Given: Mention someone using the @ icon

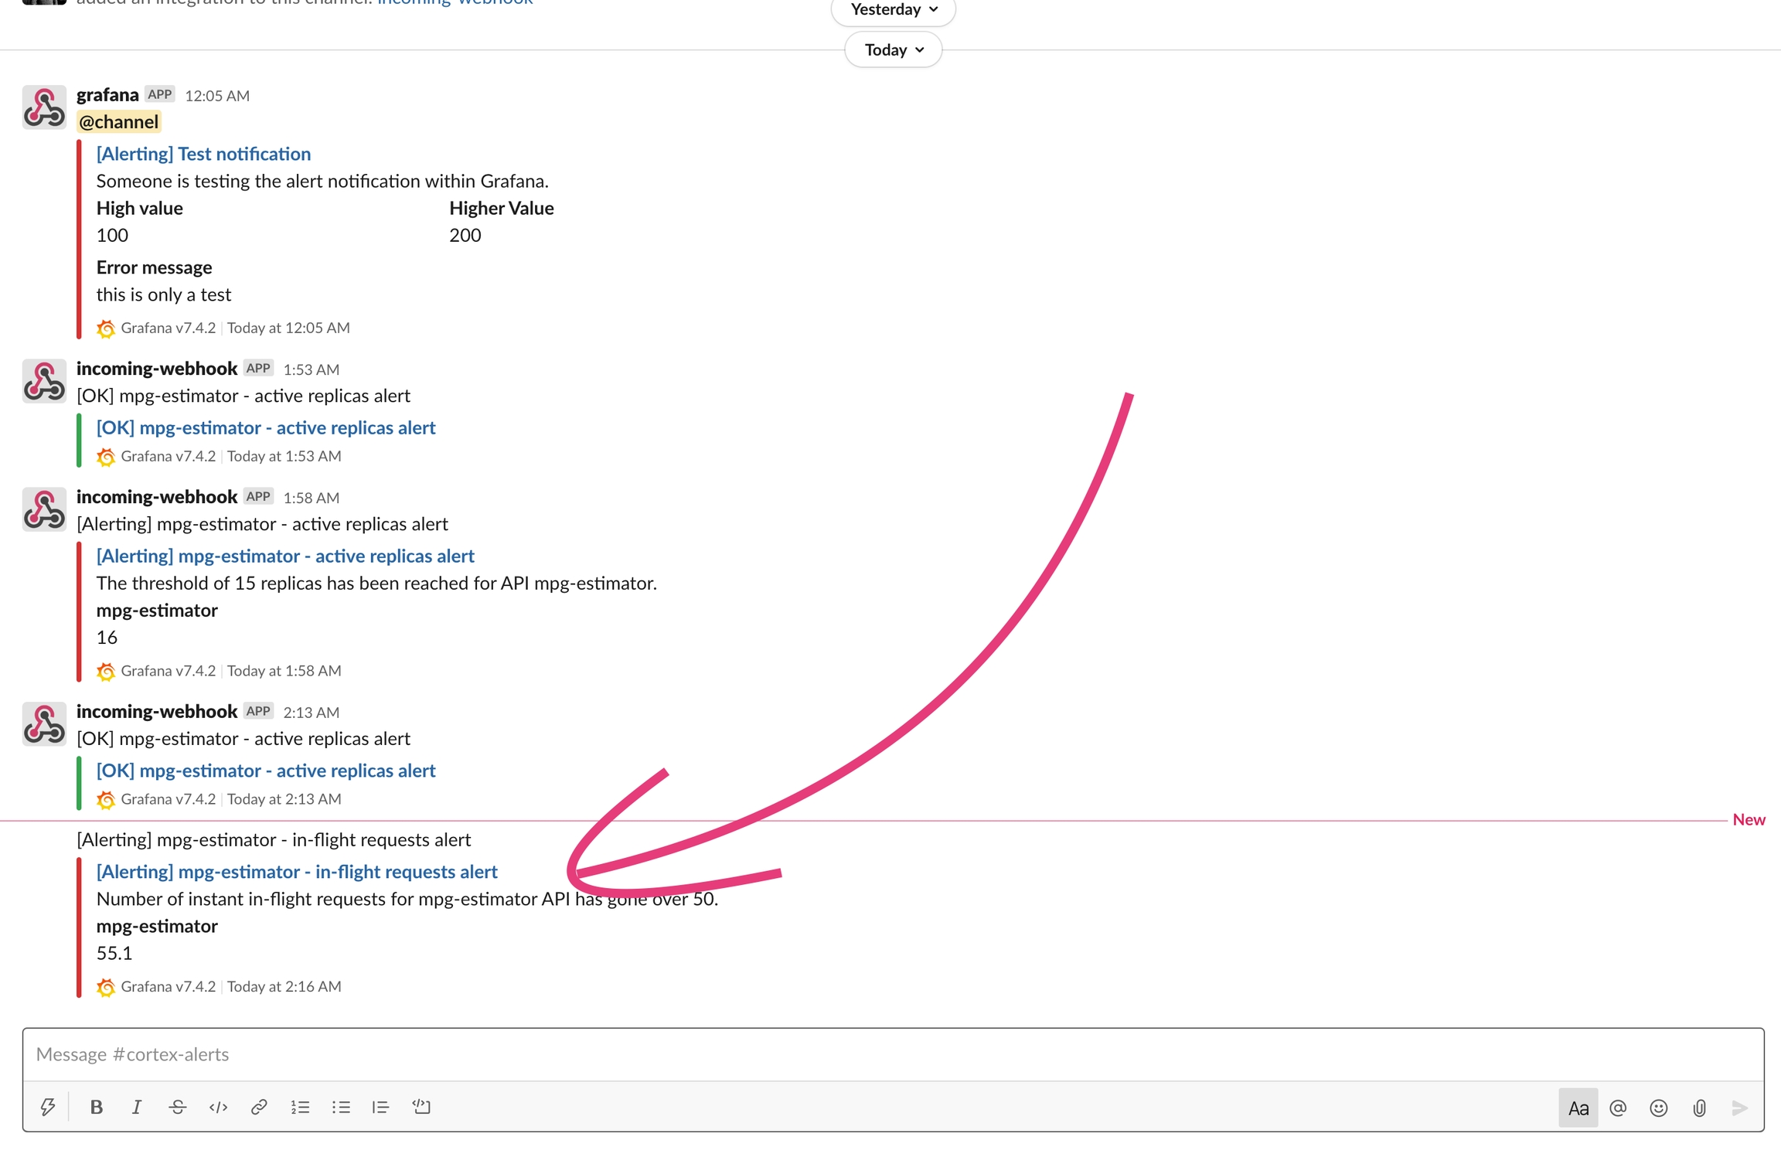Looking at the screenshot, I should tap(1618, 1108).
